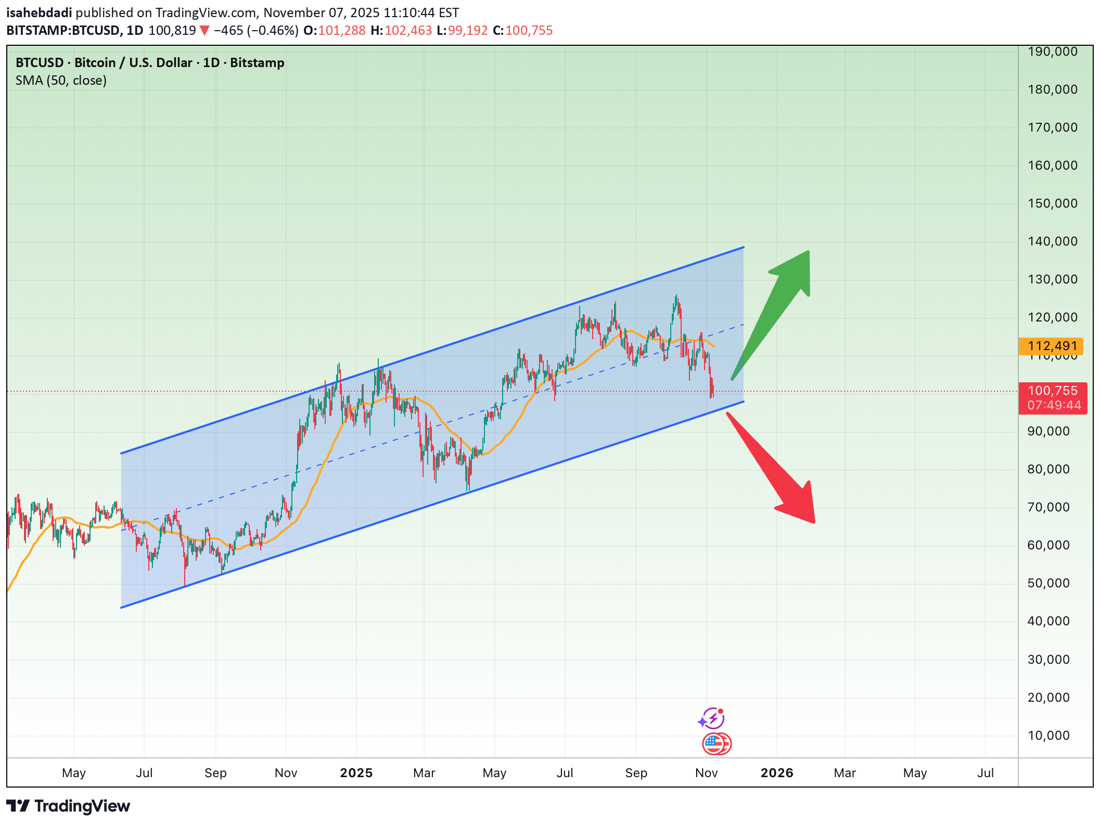The width and height of the screenshot is (1100, 825).
Task: Click the 140,000 price axis label
Action: [1052, 241]
